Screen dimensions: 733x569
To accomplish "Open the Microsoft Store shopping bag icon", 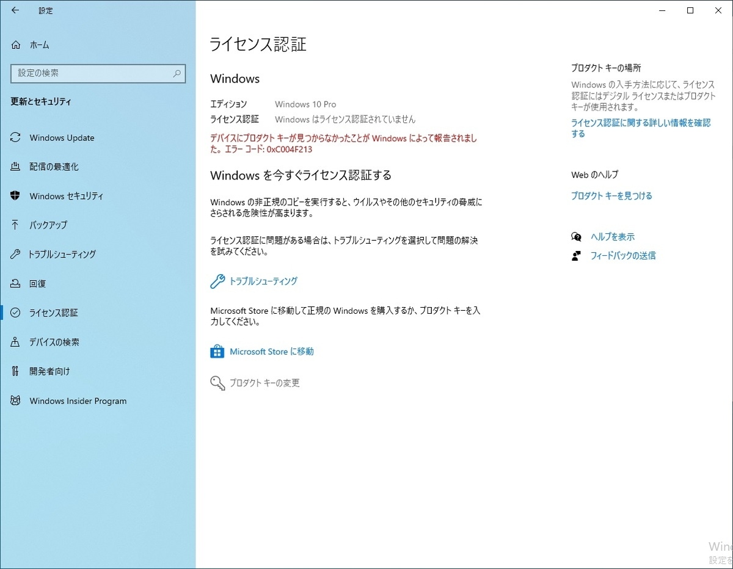I will tap(217, 351).
